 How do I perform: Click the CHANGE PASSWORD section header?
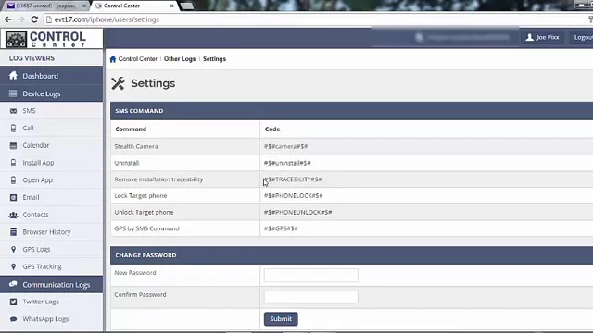pos(352,255)
